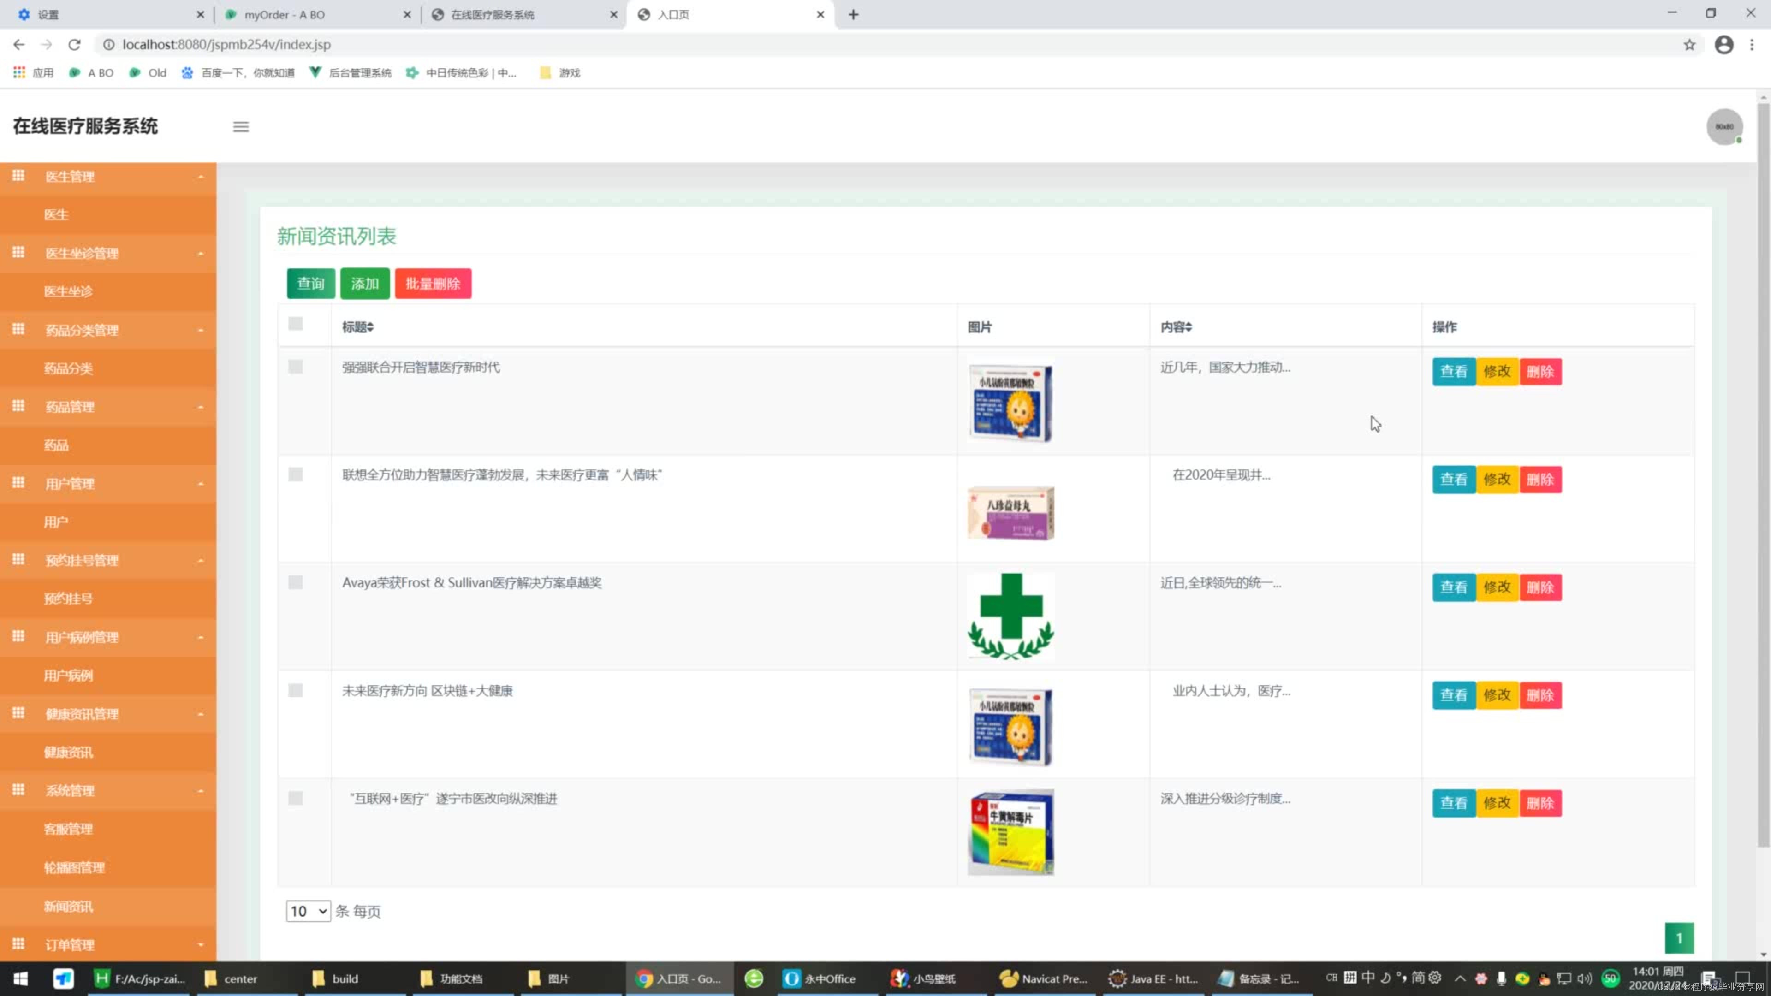Select checkbox for Avaya news row
The height and width of the screenshot is (996, 1771).
tap(295, 583)
